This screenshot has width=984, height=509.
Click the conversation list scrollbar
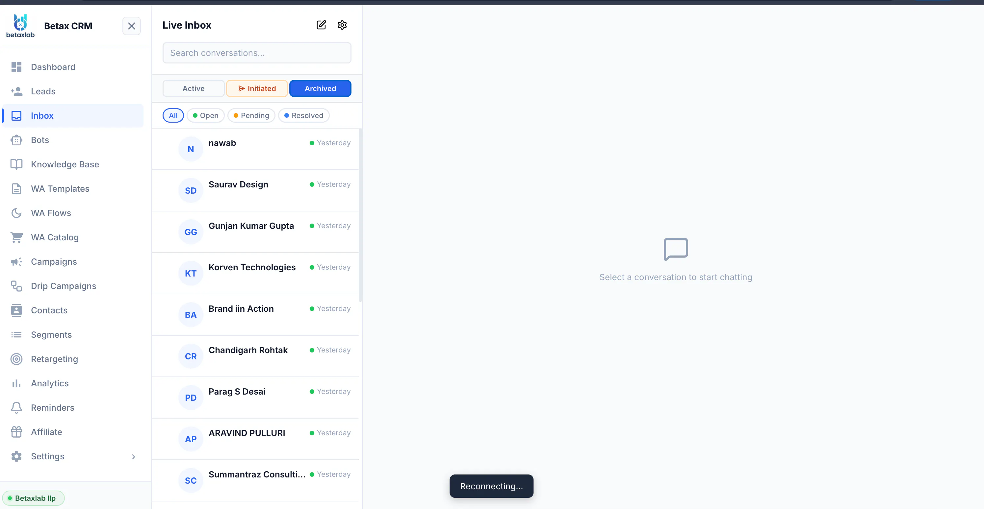click(x=360, y=215)
